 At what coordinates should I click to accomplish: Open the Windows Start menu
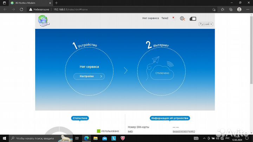pyautogui.click(x=4, y=138)
